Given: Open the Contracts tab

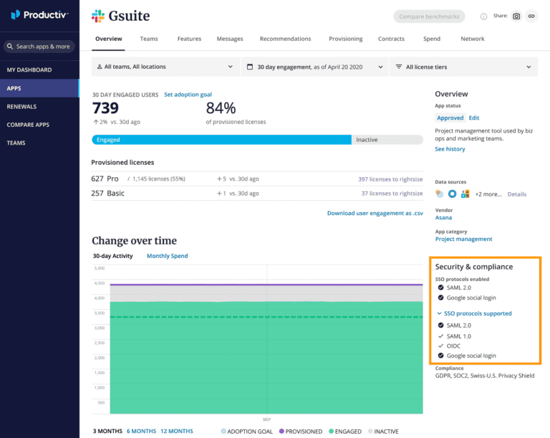Looking at the screenshot, I should coord(391,39).
